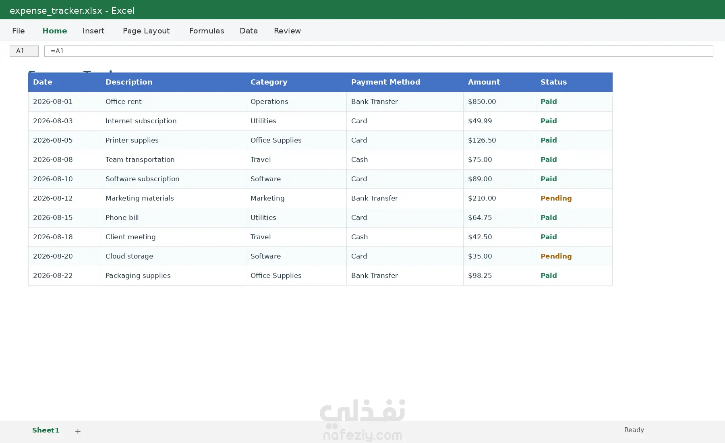Select the Packaging supplies cell
Screen dimensions: 725x443
173,275
